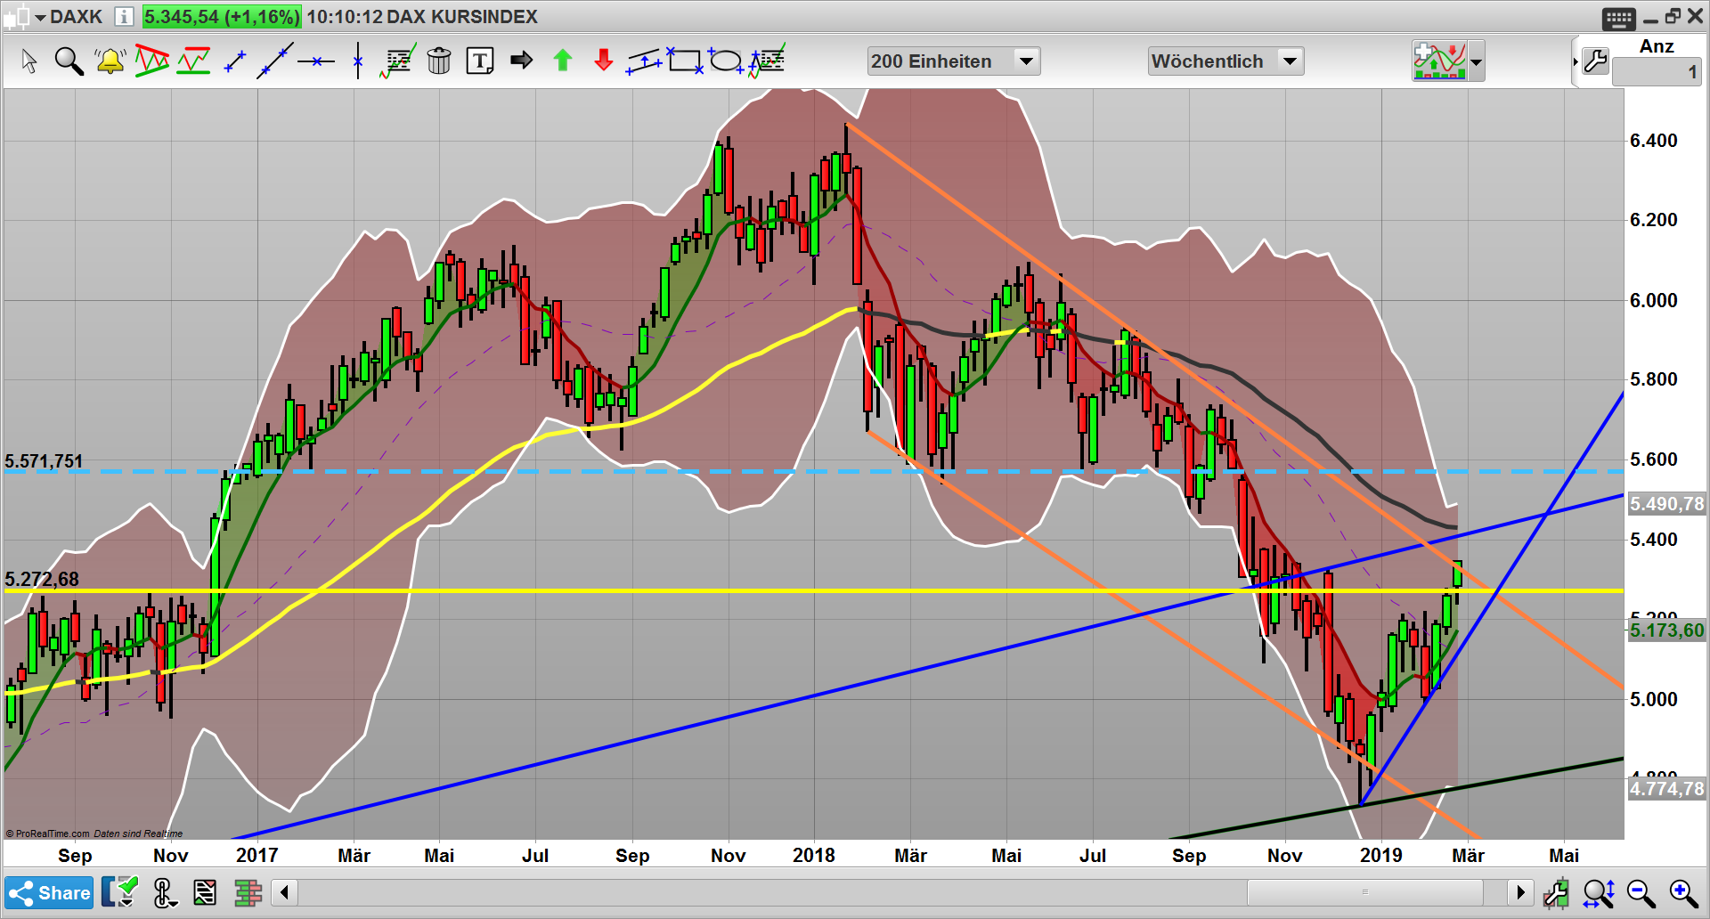Insert a green up arrow marker

click(563, 60)
